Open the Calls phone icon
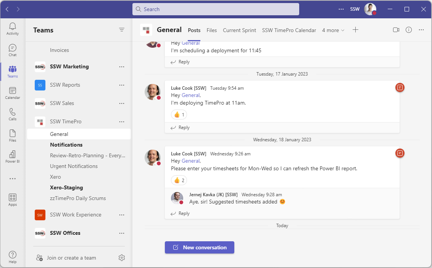The height and width of the screenshot is (268, 432). click(13, 114)
